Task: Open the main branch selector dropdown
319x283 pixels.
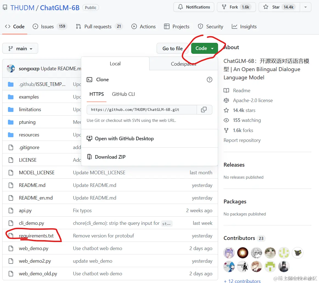Action: (20, 49)
